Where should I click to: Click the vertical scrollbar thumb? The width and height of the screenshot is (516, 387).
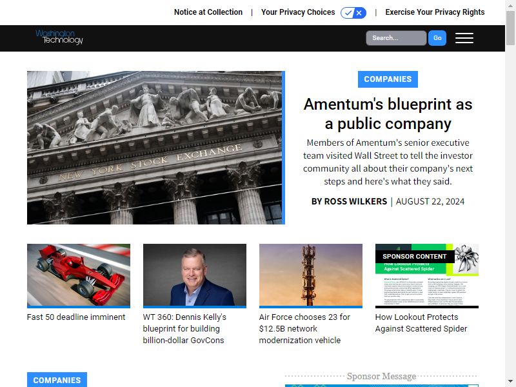510,28
